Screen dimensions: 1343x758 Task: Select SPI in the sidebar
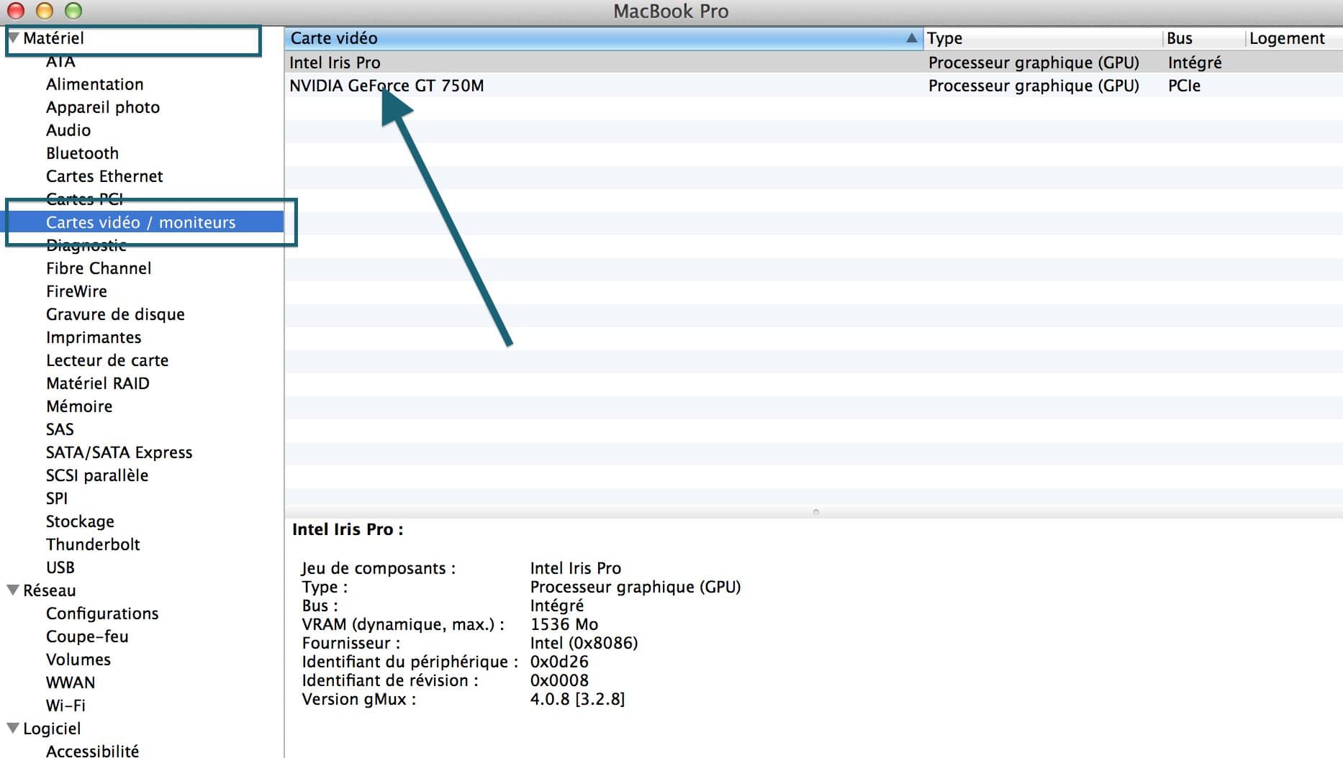pyautogui.click(x=57, y=498)
